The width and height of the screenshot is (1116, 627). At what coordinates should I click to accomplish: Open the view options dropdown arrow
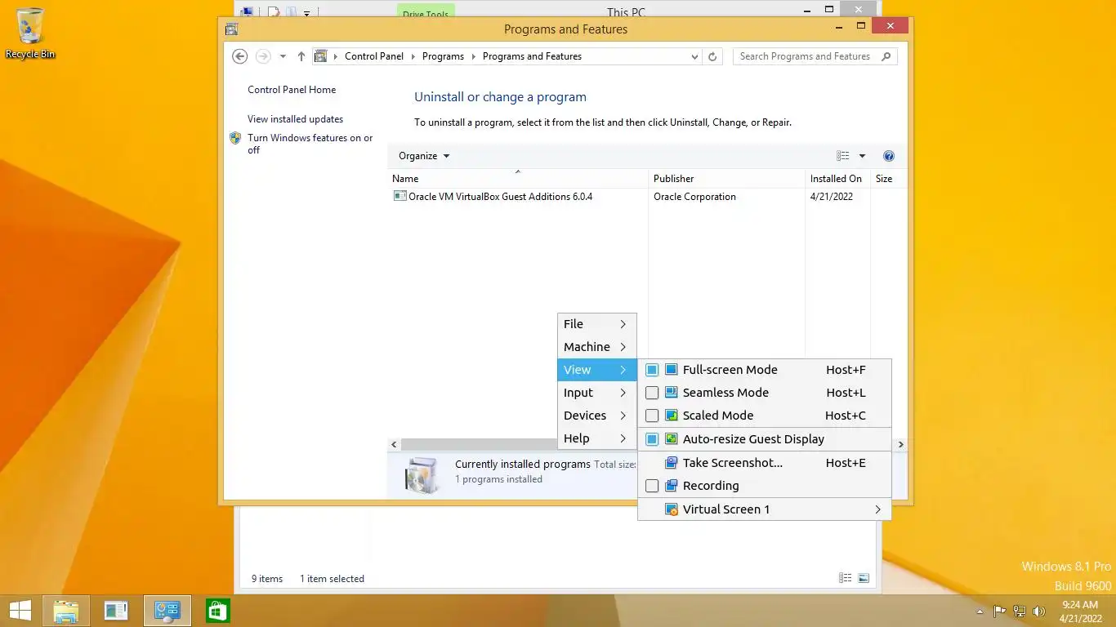pos(862,156)
